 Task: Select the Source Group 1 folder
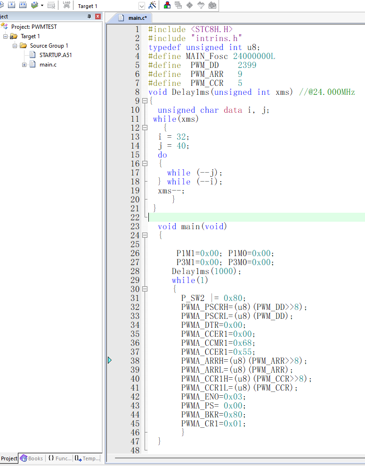[49, 46]
